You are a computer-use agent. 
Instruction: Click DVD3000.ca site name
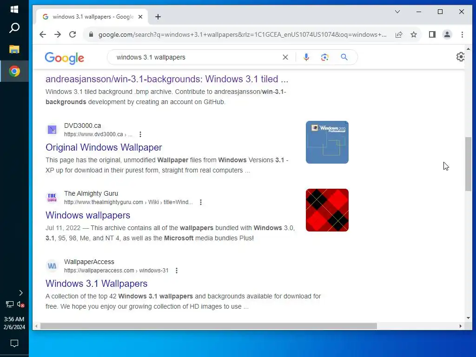tap(83, 126)
